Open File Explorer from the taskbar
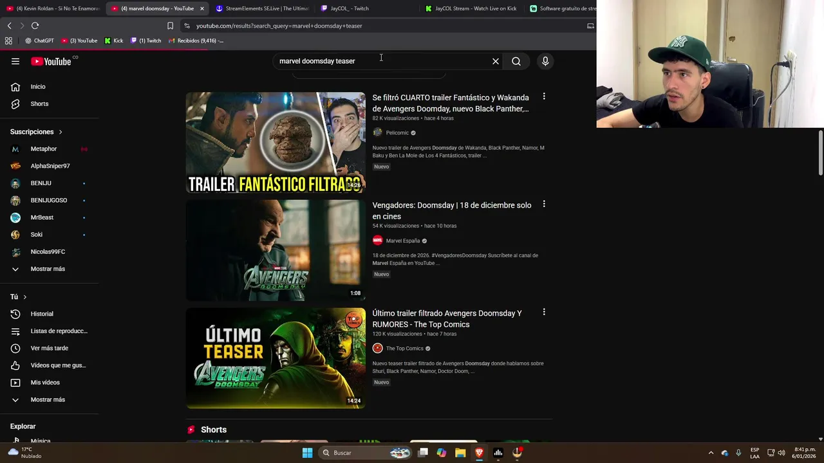This screenshot has width=824, height=463. point(460,453)
